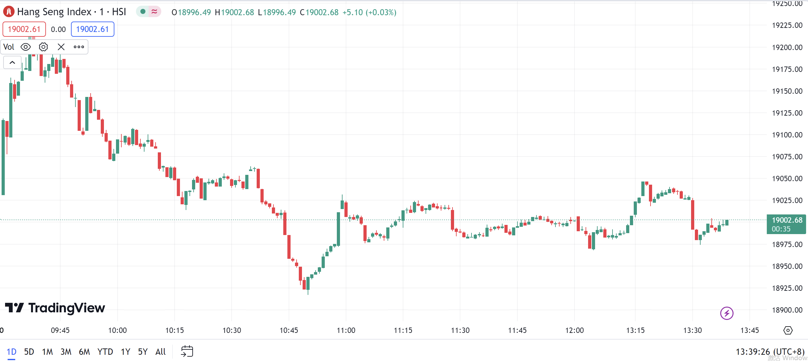Screen dimensions: 808x363
Task: Select the YTD time range
Action: click(105, 352)
